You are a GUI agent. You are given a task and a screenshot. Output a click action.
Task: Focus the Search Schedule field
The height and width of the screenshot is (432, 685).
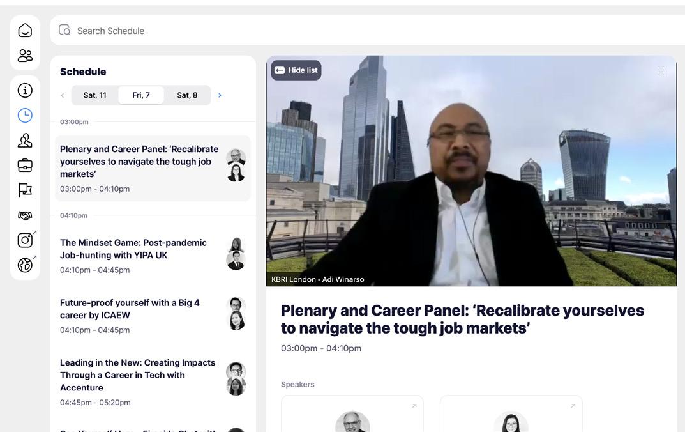[367, 31]
